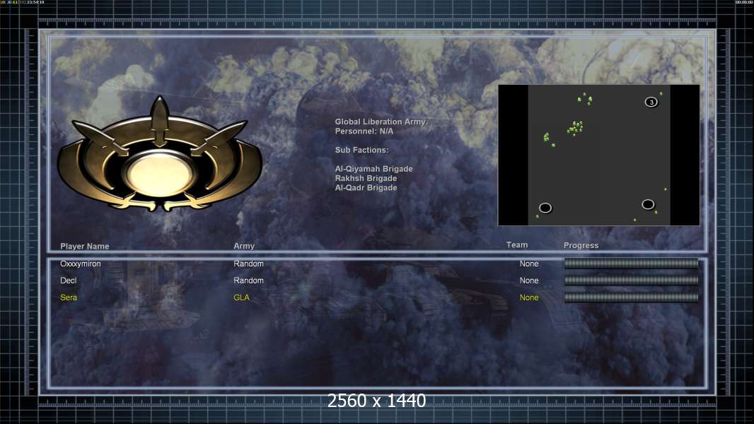Click the Personnel: N/A text
The height and width of the screenshot is (424, 754).
point(364,131)
